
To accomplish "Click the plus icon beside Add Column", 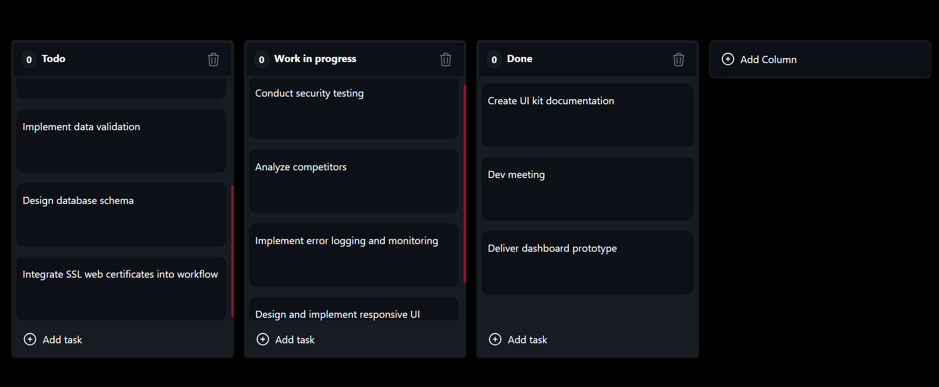I will pyautogui.click(x=728, y=59).
